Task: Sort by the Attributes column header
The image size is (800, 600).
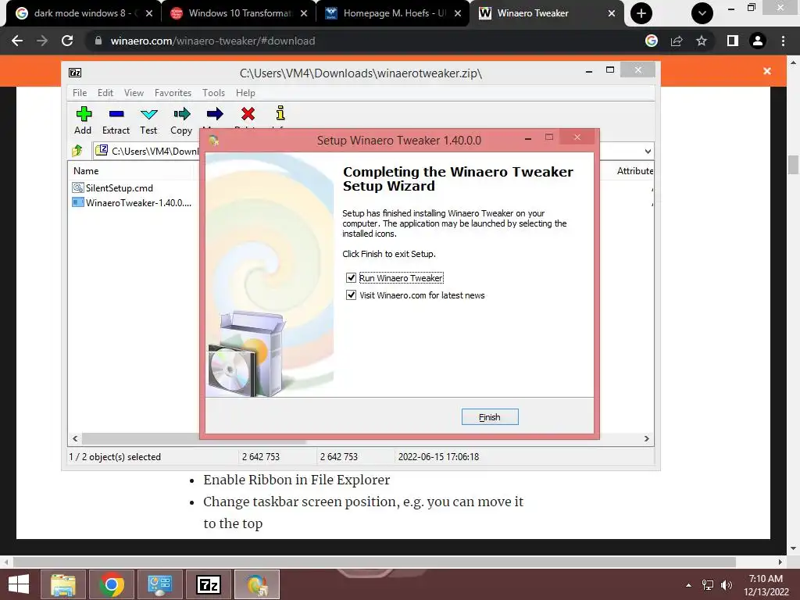Action: point(634,171)
